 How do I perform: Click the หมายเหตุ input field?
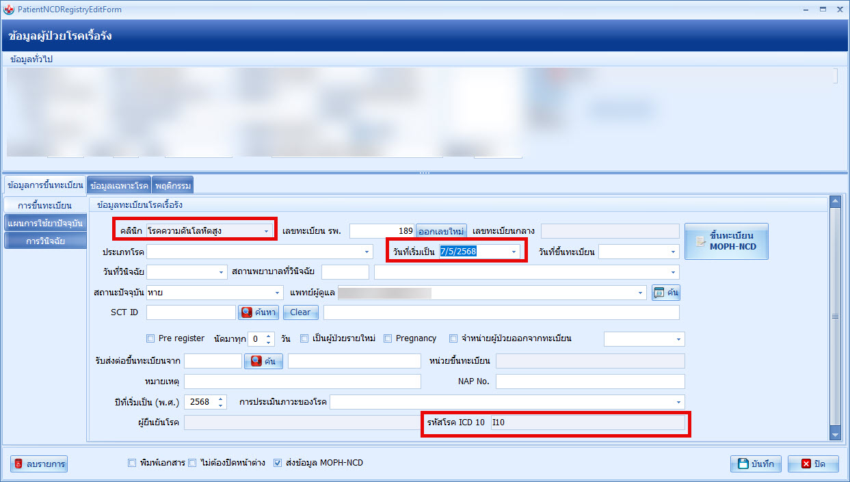[302, 381]
